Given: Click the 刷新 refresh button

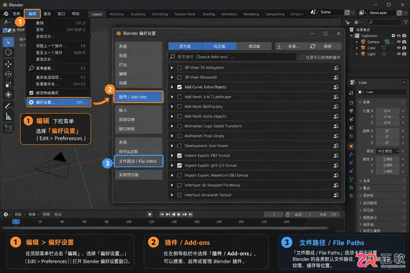Looking at the screenshot, I should click(325, 46).
